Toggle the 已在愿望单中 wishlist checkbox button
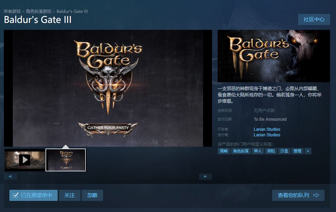 [x=33, y=195]
